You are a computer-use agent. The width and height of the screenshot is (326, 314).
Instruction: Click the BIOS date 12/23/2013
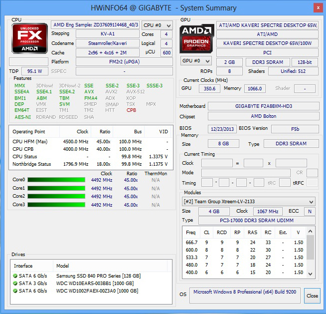point(222,129)
